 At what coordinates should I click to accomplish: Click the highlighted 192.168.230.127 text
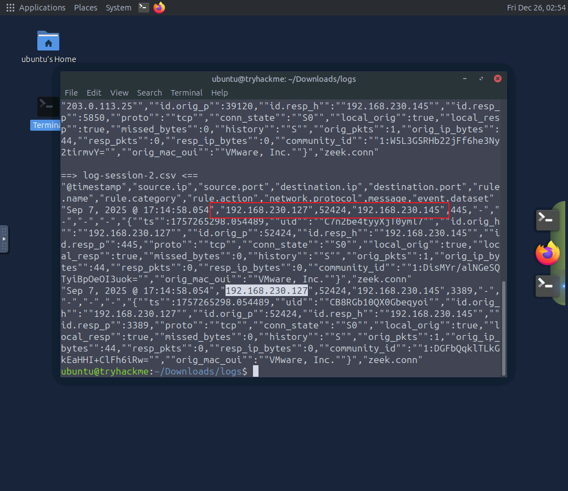coord(267,291)
